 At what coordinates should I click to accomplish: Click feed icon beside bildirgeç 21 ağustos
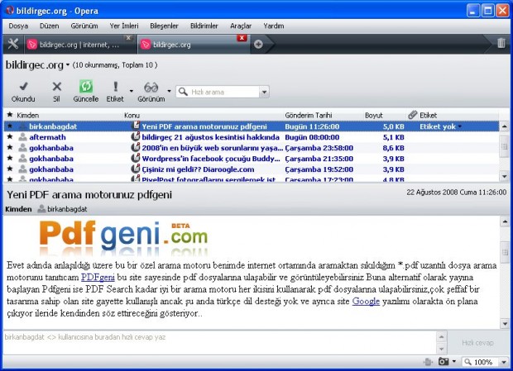(136, 136)
